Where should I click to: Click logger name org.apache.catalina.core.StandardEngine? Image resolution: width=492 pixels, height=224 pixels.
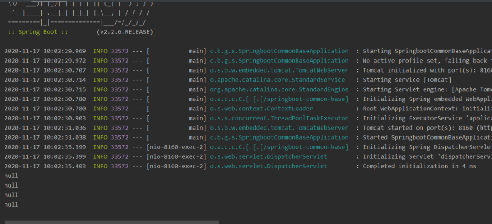tap(279, 89)
